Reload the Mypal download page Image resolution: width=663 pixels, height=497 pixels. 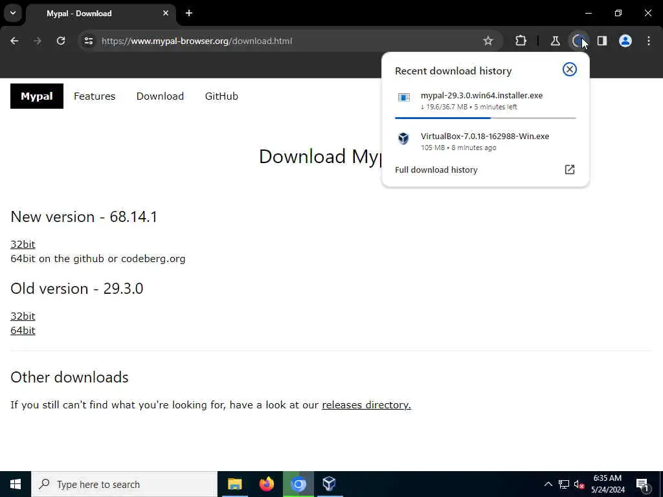coord(61,41)
